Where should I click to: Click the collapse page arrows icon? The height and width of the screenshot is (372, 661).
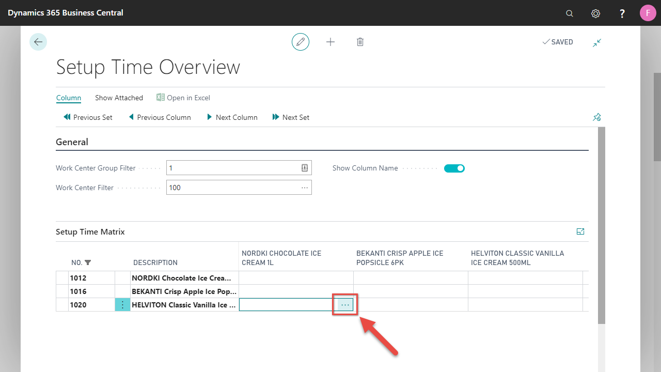(597, 43)
